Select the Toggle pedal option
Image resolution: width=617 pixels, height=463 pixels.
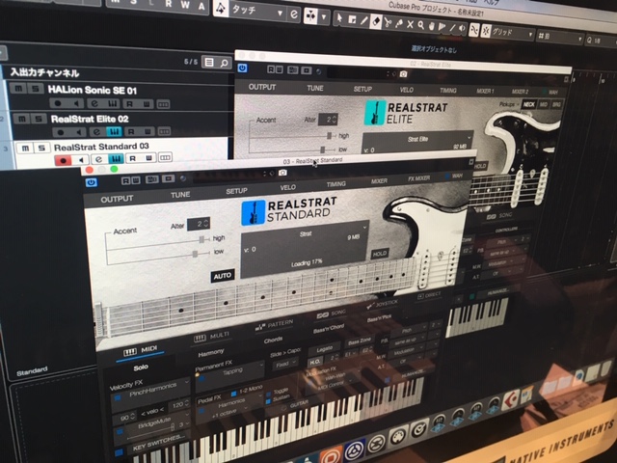pyautogui.click(x=268, y=393)
